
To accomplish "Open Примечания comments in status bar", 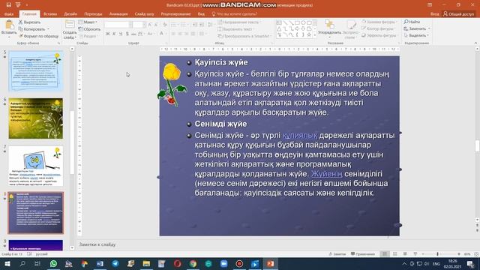I will click(x=363, y=254).
